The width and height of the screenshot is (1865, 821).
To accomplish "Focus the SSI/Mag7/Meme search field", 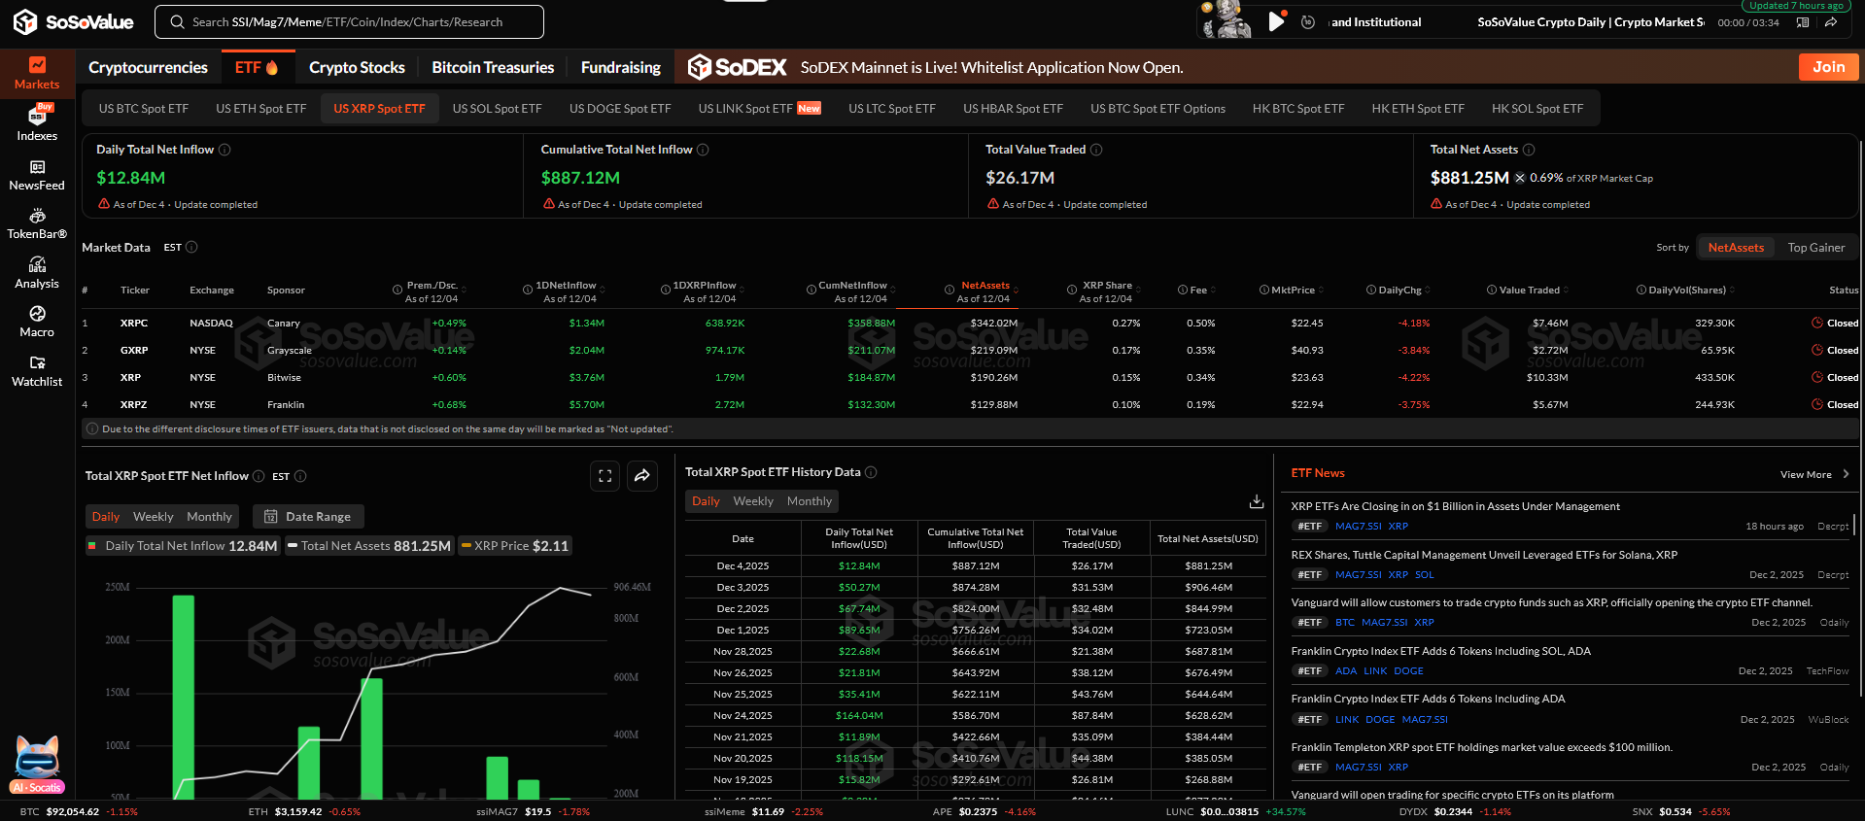I will coord(350,21).
